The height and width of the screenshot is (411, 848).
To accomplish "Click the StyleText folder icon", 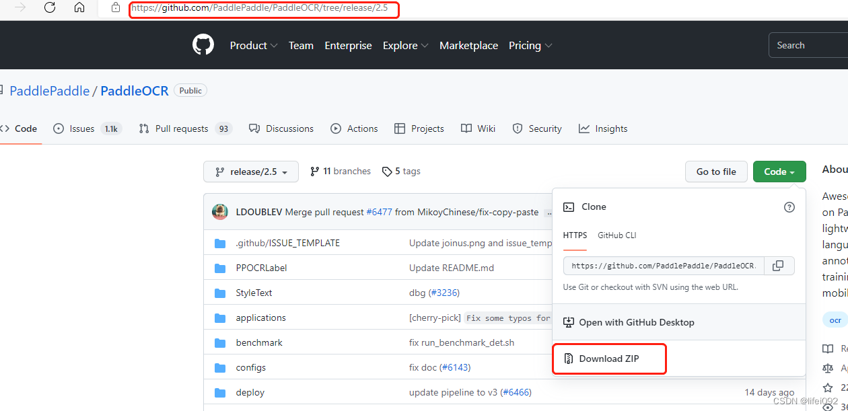I will click(220, 293).
